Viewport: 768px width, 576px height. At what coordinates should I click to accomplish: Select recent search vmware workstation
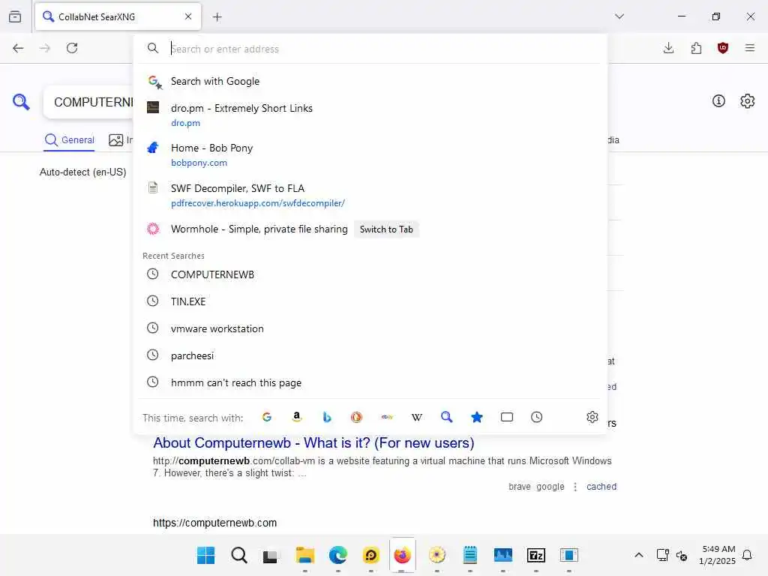pyautogui.click(x=370, y=328)
